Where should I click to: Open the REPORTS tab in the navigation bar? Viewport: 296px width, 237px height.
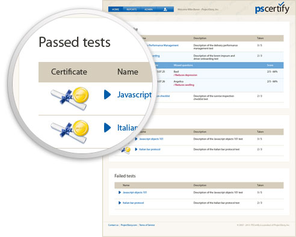click(x=132, y=9)
